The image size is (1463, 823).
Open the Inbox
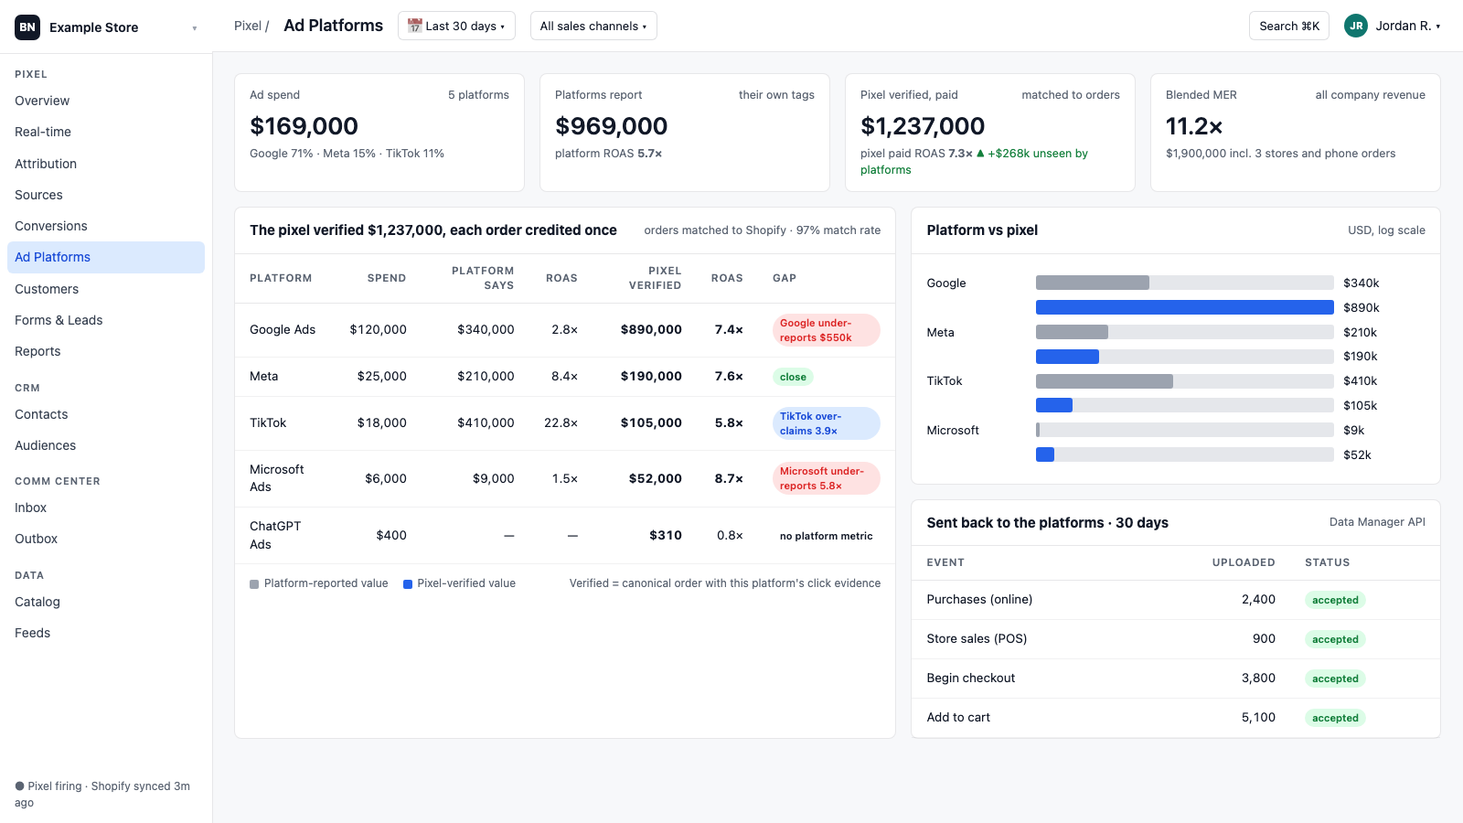[106, 508]
